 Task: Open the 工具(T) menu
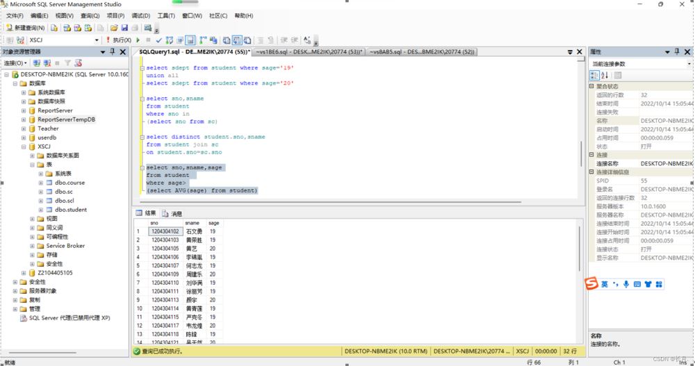point(165,15)
